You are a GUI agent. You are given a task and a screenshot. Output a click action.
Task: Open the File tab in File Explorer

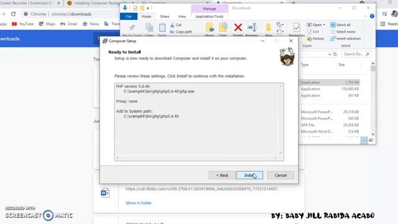(x=129, y=17)
